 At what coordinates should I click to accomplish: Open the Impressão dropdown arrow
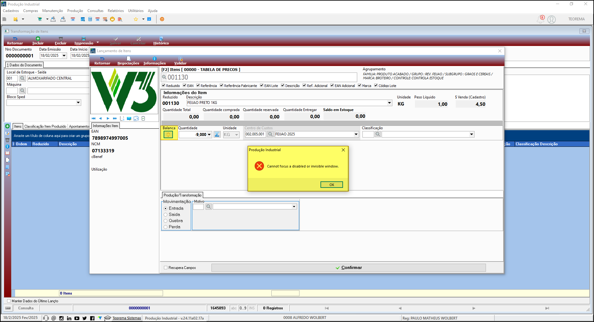point(98,43)
